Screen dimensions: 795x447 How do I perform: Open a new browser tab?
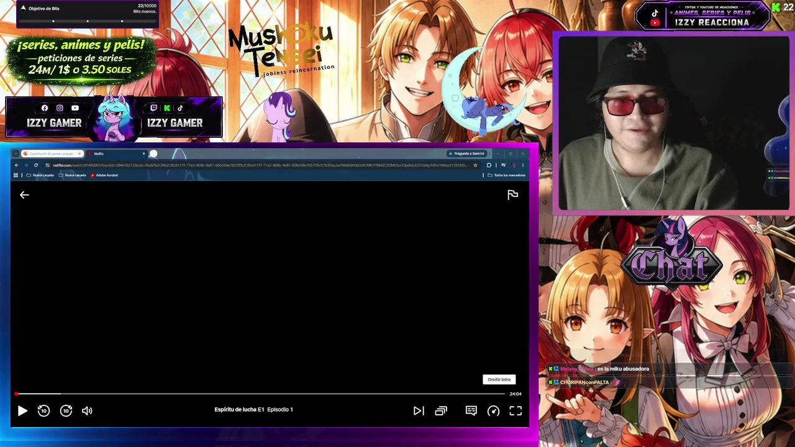(x=153, y=153)
